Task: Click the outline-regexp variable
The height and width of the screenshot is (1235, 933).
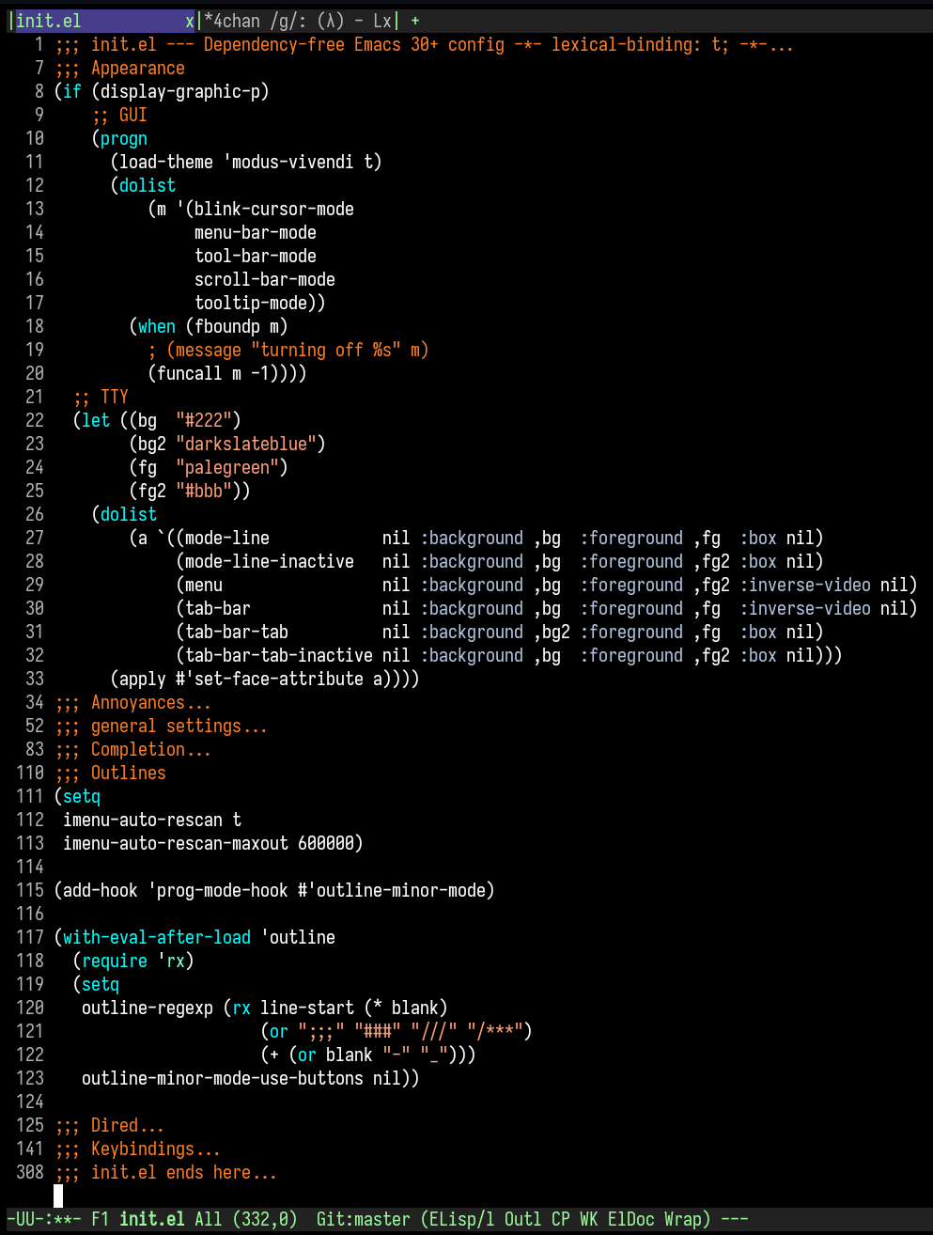Action: click(147, 1008)
